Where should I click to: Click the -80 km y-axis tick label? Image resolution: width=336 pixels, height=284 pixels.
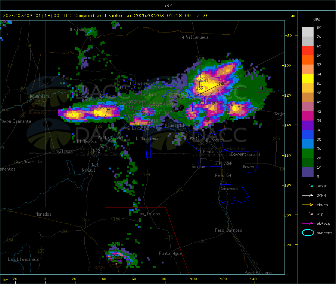(x=289, y=35)
